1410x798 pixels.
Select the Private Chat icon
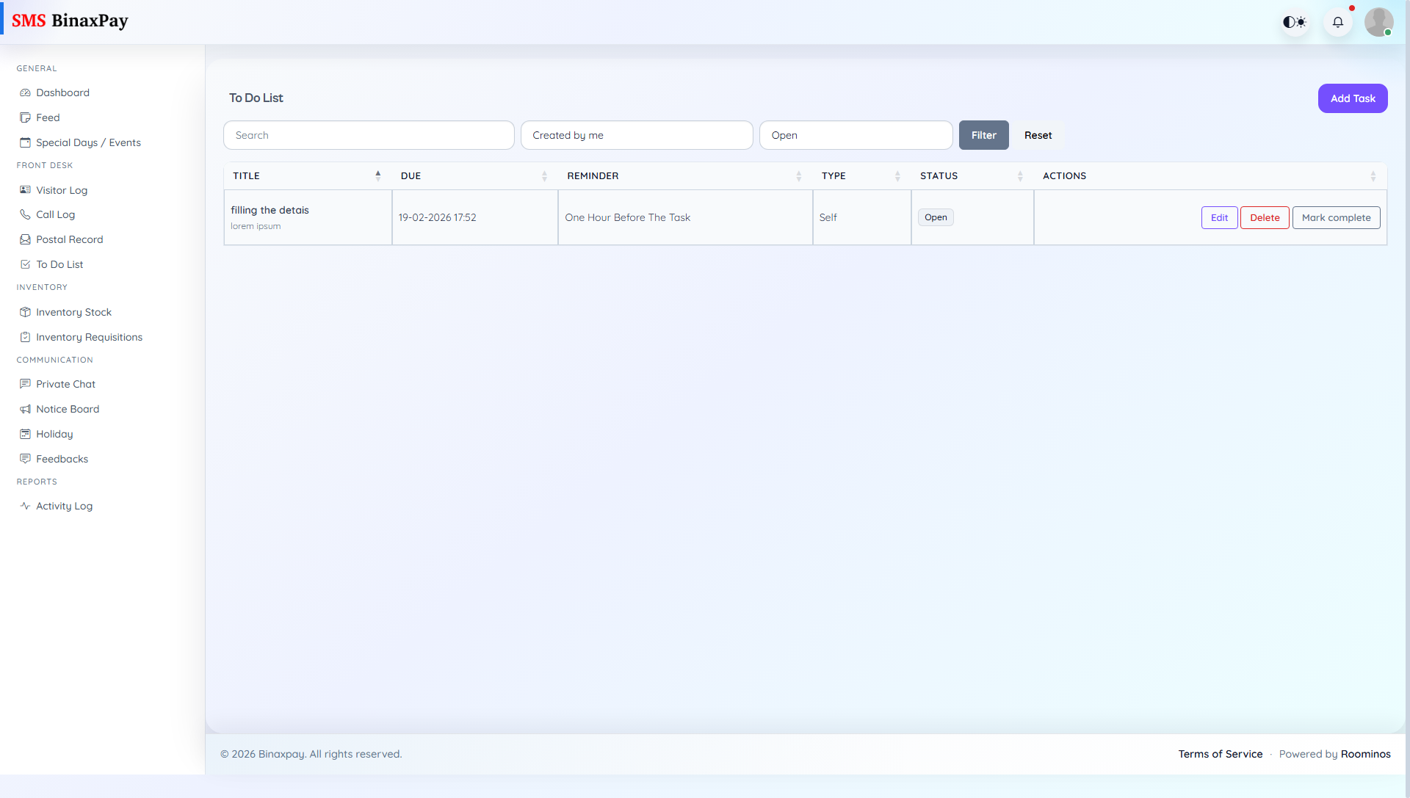click(25, 384)
